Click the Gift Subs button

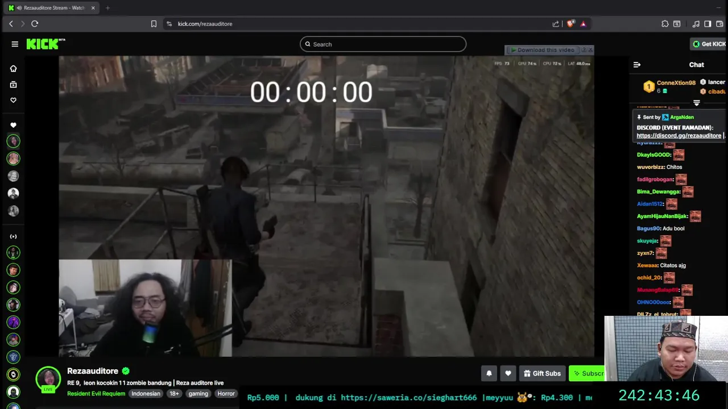pyautogui.click(x=542, y=373)
